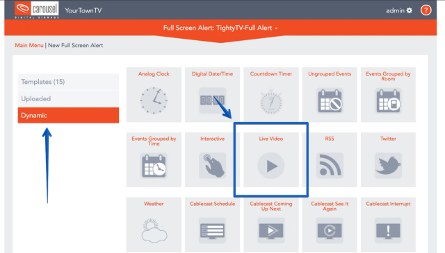Choose the Interactive touch hand icon
The width and height of the screenshot is (445, 253).
[x=212, y=166]
